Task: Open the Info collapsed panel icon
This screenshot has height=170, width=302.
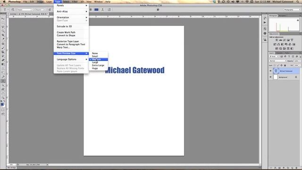Action: [x=265, y=34]
